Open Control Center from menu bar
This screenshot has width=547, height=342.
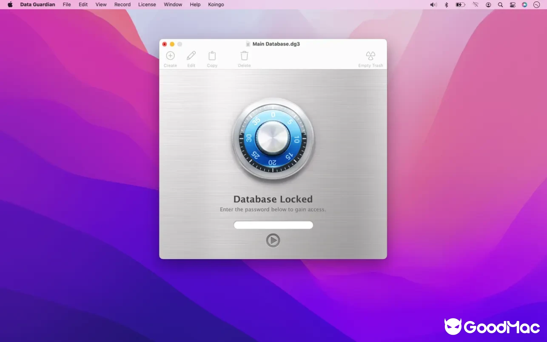[x=512, y=5]
